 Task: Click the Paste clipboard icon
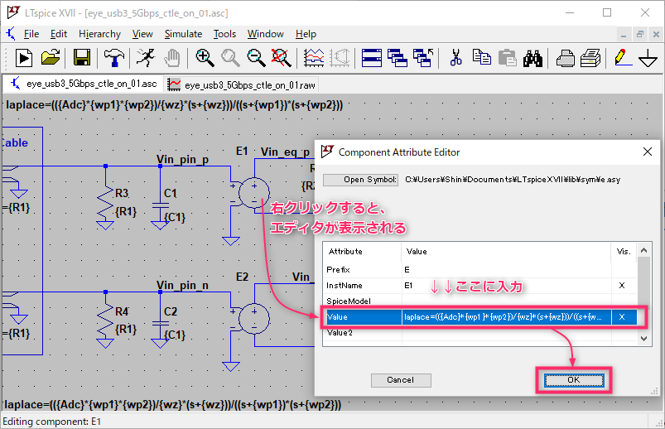[507, 58]
